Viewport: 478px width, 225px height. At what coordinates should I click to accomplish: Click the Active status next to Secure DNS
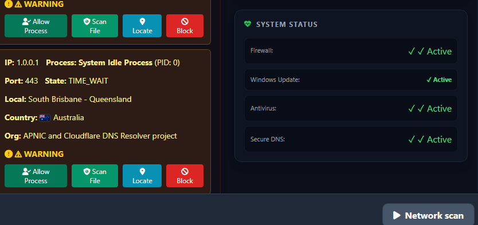click(430, 140)
